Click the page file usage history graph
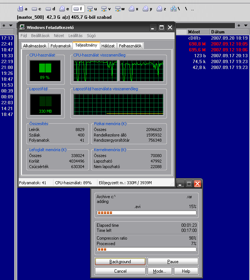The width and height of the screenshot is (250, 280). pyautogui.click(x=119, y=105)
